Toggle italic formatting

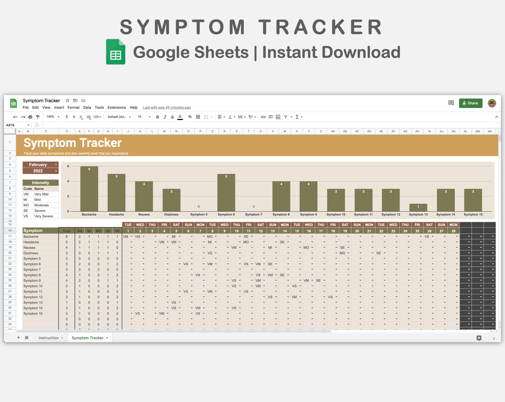pyautogui.click(x=165, y=117)
